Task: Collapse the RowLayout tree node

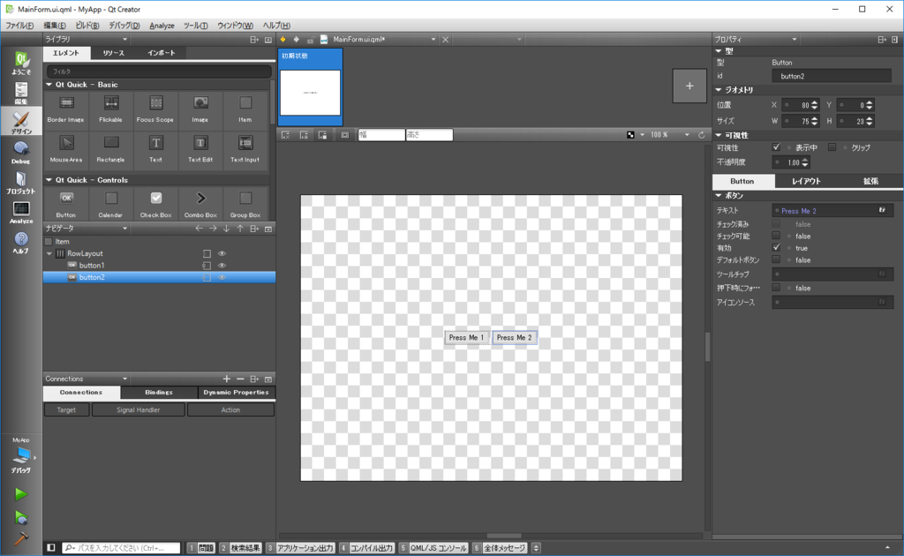Action: click(x=49, y=253)
